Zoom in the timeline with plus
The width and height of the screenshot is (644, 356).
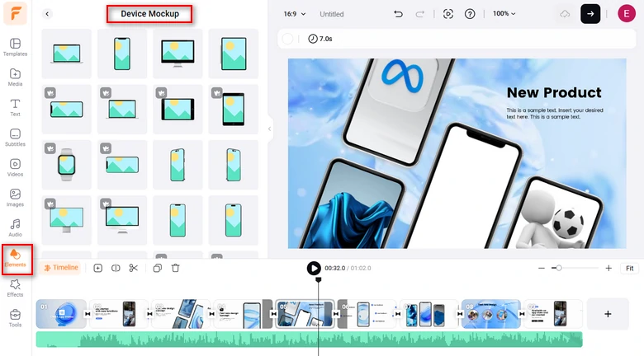tap(608, 268)
